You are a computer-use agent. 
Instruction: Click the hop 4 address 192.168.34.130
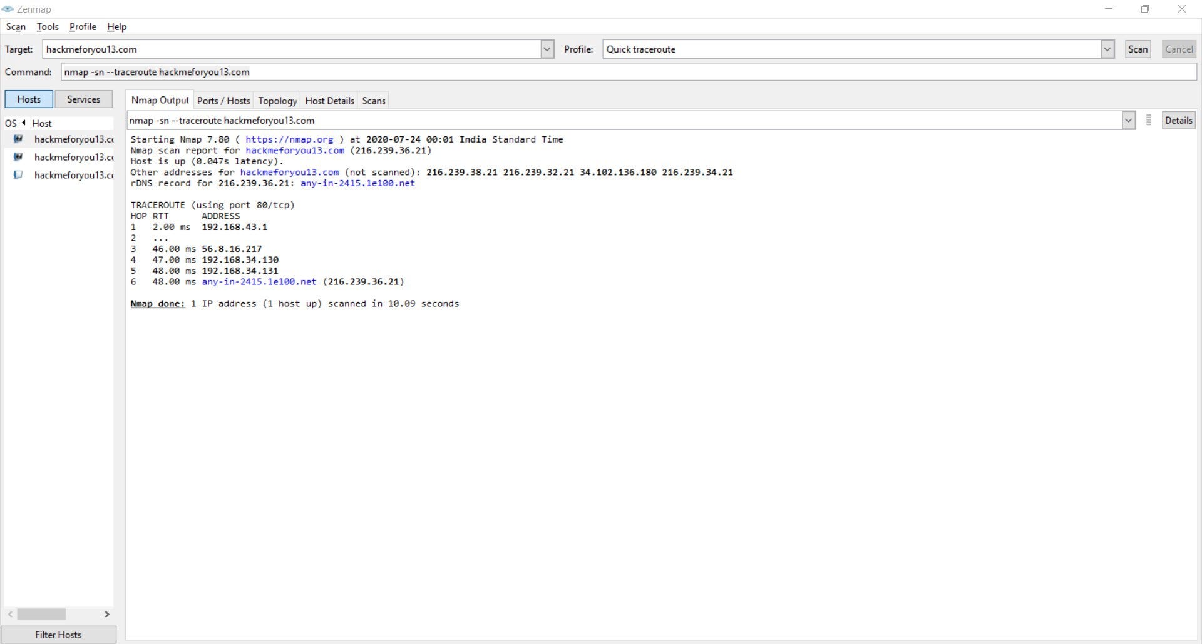pos(240,259)
